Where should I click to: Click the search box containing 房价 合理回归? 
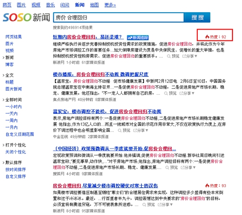118,17
